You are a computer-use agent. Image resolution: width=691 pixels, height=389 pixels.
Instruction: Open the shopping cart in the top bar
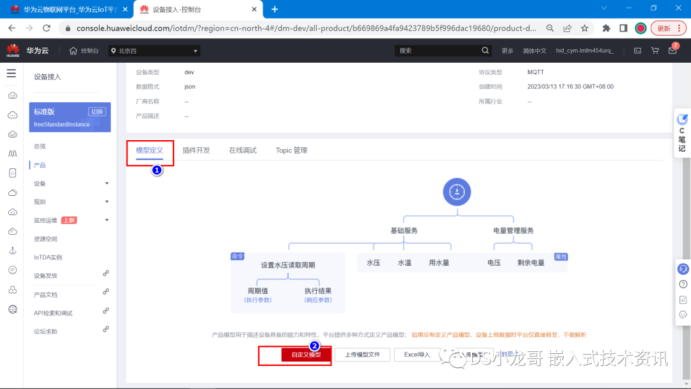(x=654, y=50)
